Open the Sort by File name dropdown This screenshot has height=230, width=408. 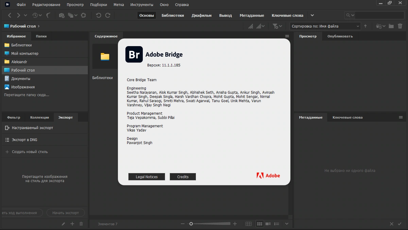pyautogui.click(x=325, y=26)
